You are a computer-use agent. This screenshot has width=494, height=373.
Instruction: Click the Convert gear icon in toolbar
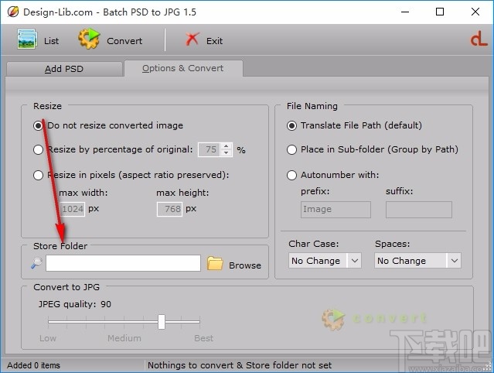[89, 39]
